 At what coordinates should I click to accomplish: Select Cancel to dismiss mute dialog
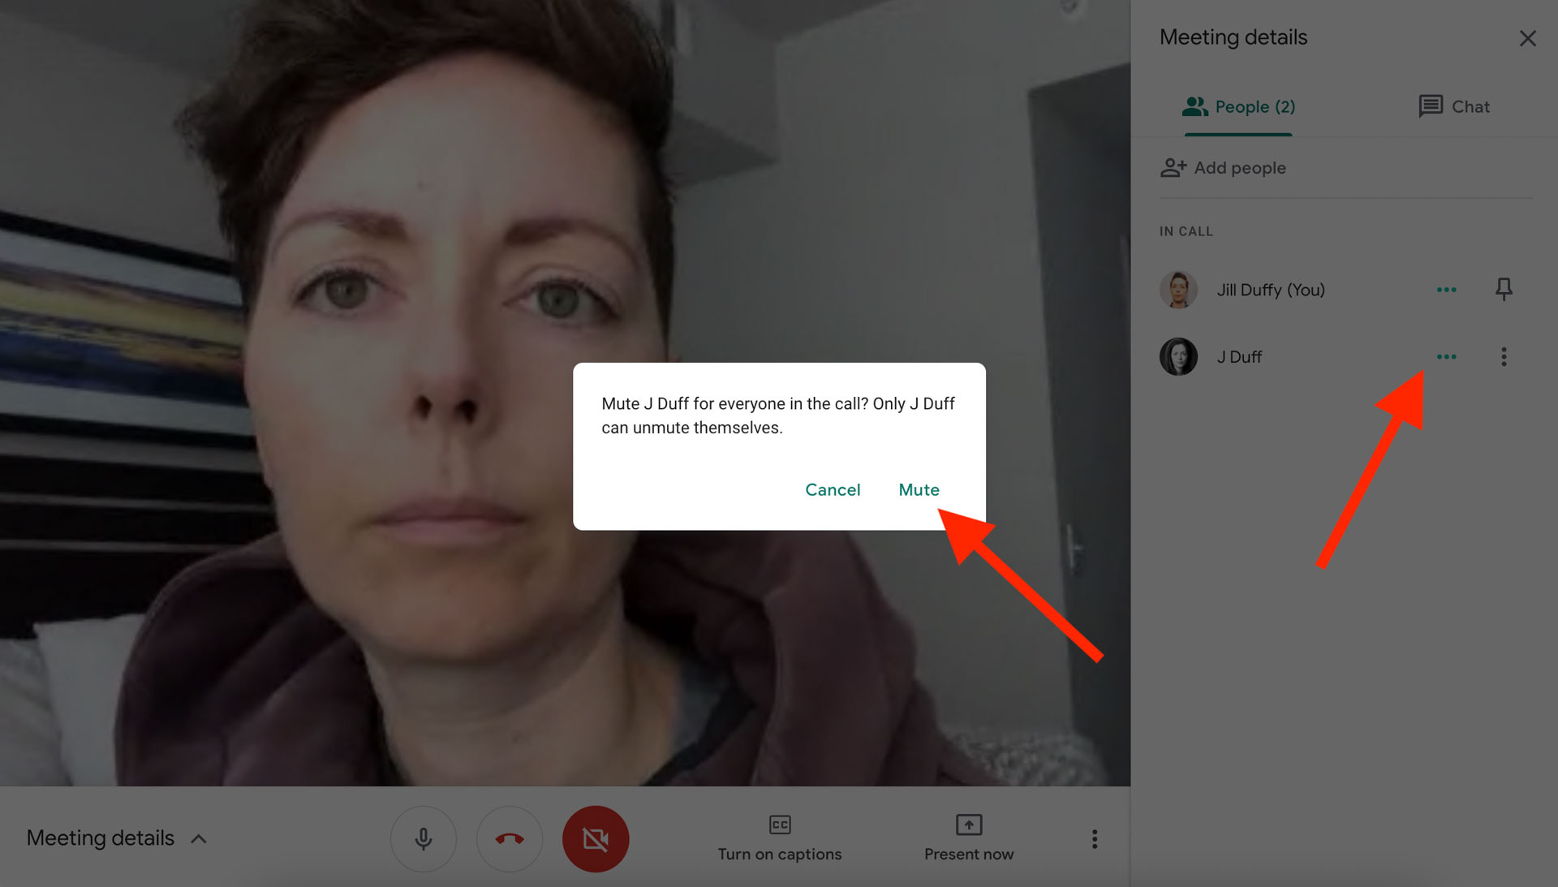(x=833, y=489)
